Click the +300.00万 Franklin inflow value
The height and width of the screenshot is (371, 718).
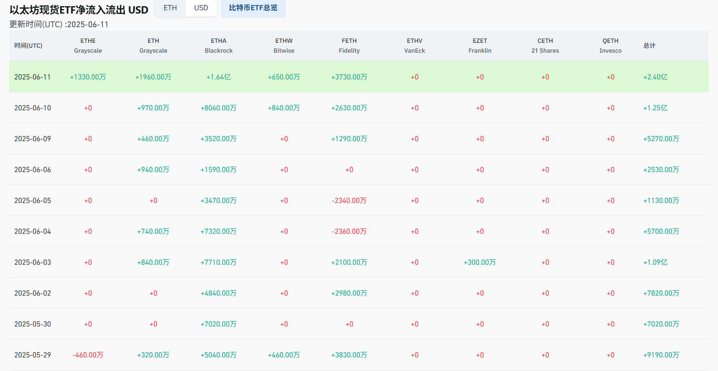pos(480,262)
